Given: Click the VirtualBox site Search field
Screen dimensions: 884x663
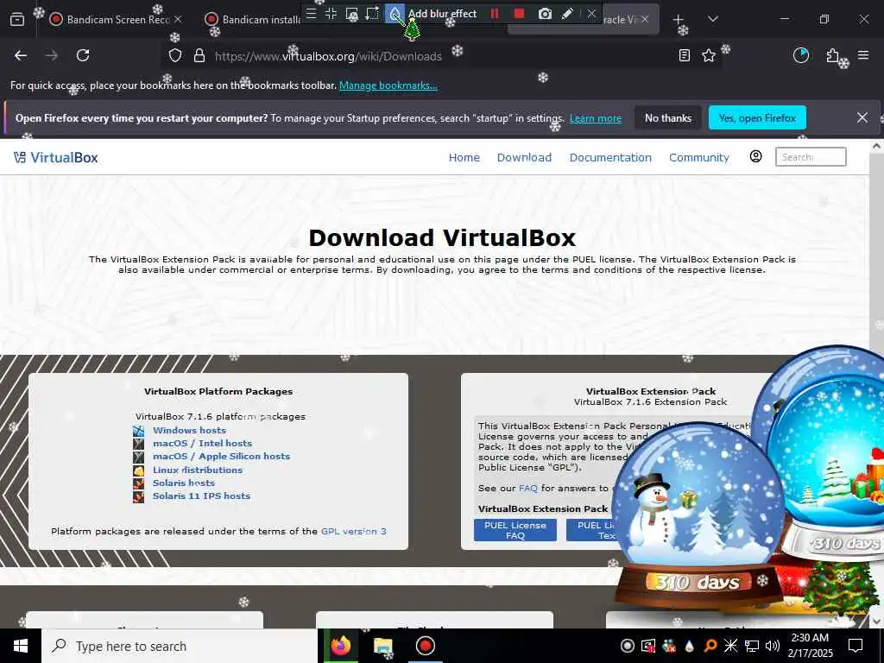Looking at the screenshot, I should [811, 157].
